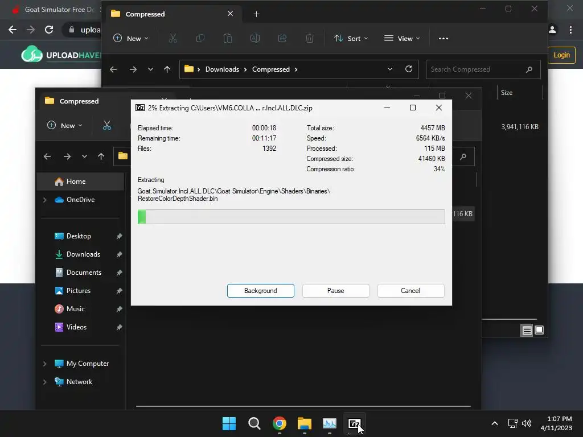Unpin Desktop via its pin icon
This screenshot has height=437, width=583.
tap(119, 236)
